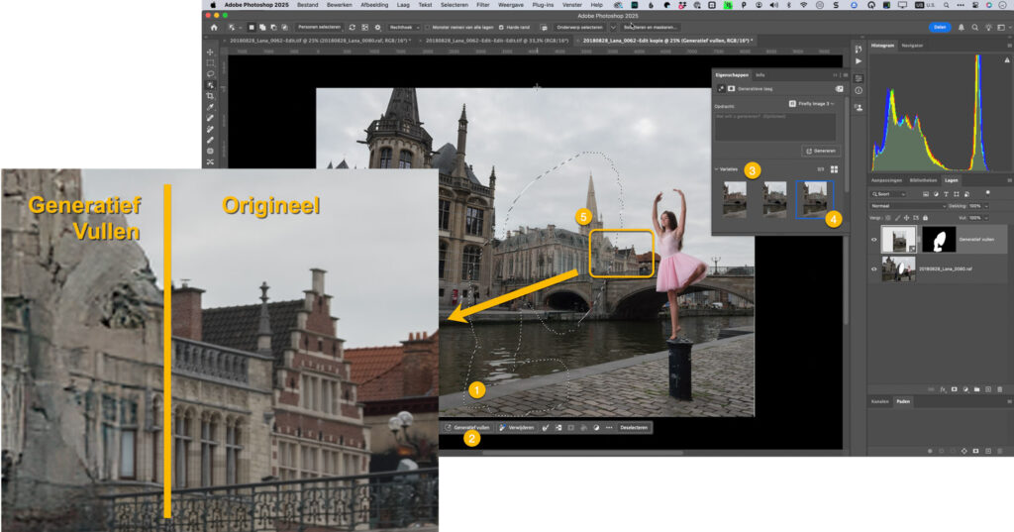Open the History panel icon
The width and height of the screenshot is (1014, 532).
coord(859,50)
